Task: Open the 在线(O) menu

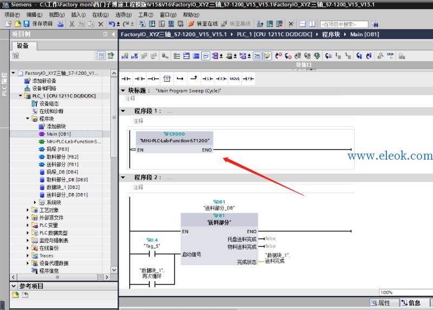Action: pos(100,15)
